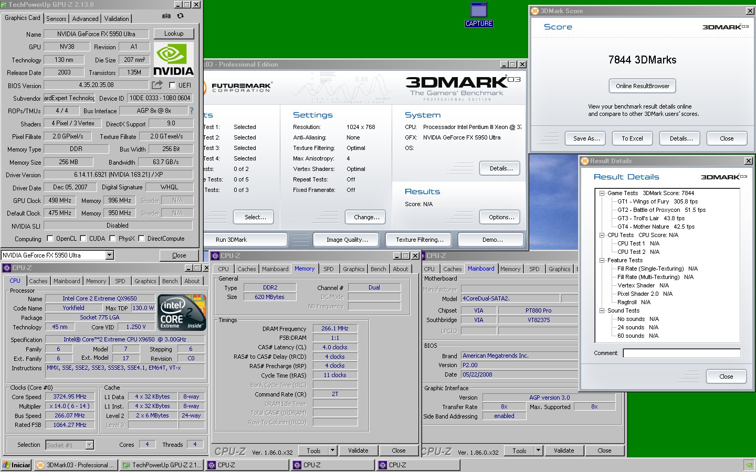
Task: Toggle the PhysX checkbox
Action: pyautogui.click(x=112, y=239)
